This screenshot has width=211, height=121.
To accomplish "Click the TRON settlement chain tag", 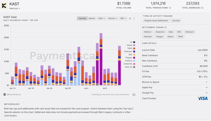I will 180,37.
